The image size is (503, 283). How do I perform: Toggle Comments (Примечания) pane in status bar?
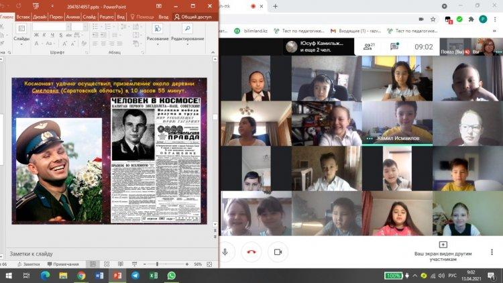63,264
